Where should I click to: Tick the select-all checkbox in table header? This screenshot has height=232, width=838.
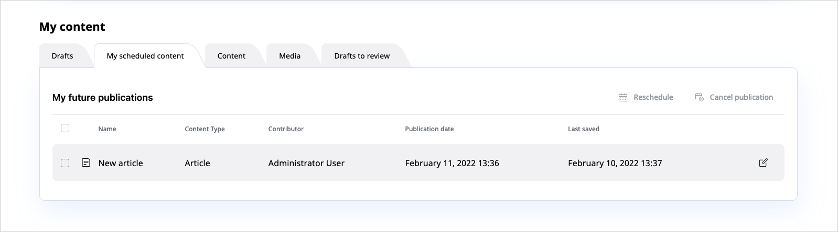[x=65, y=128]
